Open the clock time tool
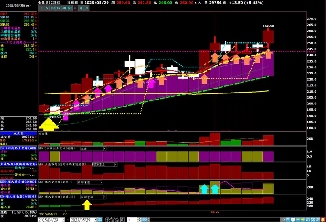This screenshot has height=222, width=326. pyautogui.click(x=293, y=219)
